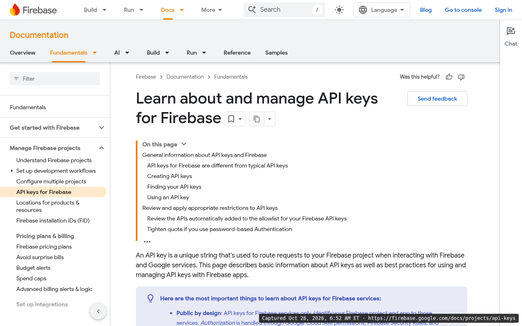Open Go to console link

pos(463,10)
